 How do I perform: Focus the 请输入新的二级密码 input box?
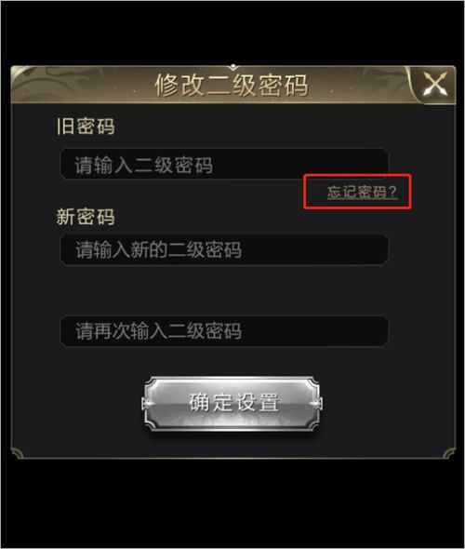pos(224,250)
